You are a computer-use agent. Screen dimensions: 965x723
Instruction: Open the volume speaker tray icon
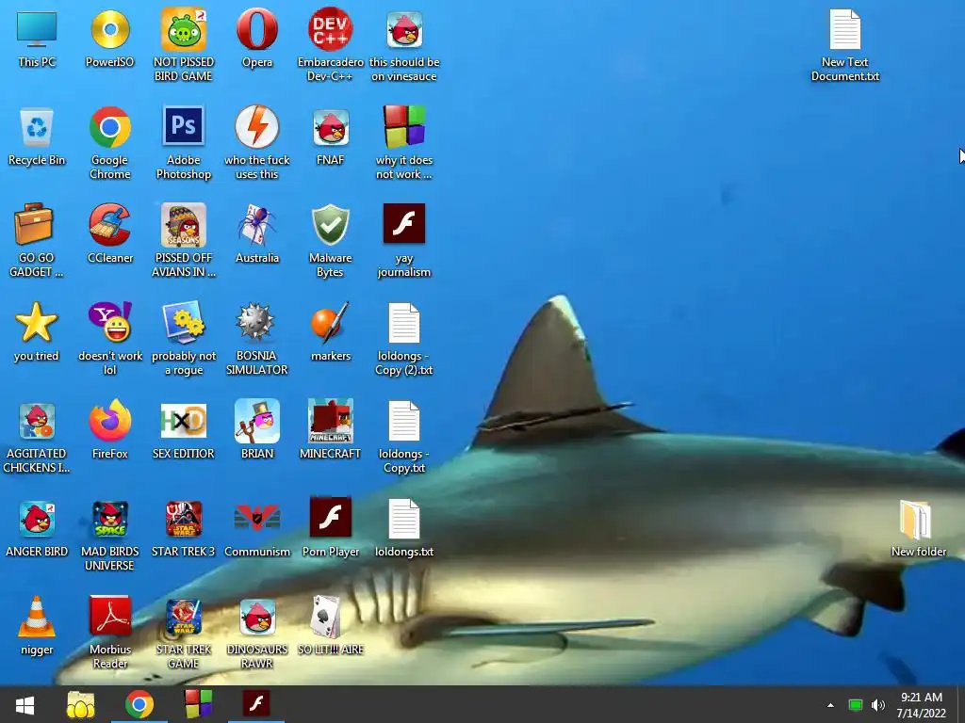tap(878, 705)
